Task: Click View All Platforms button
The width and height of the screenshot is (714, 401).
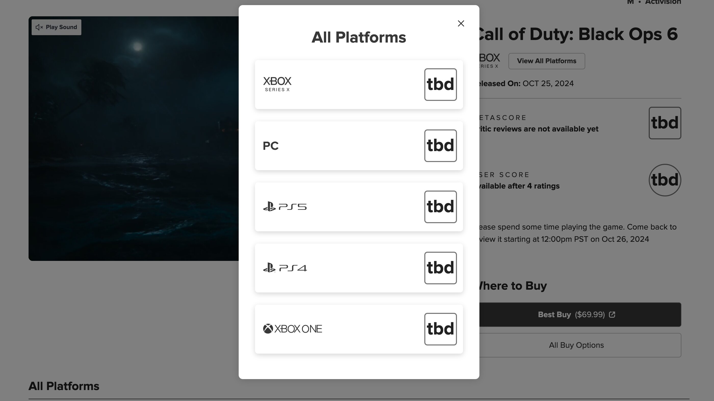Action: [546, 61]
